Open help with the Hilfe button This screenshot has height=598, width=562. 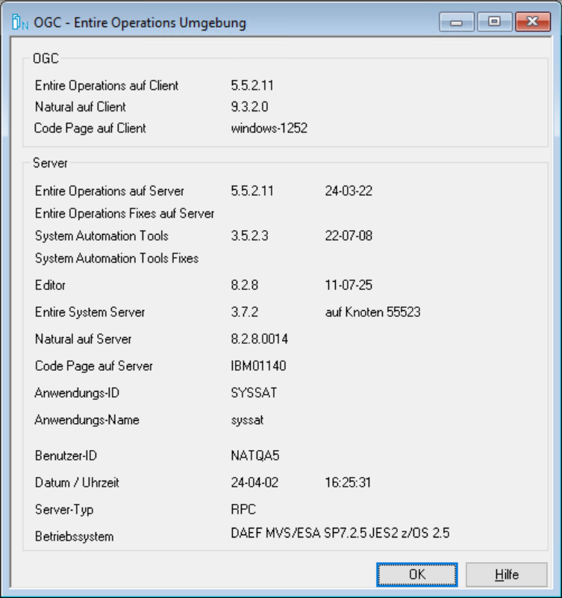coord(506,575)
